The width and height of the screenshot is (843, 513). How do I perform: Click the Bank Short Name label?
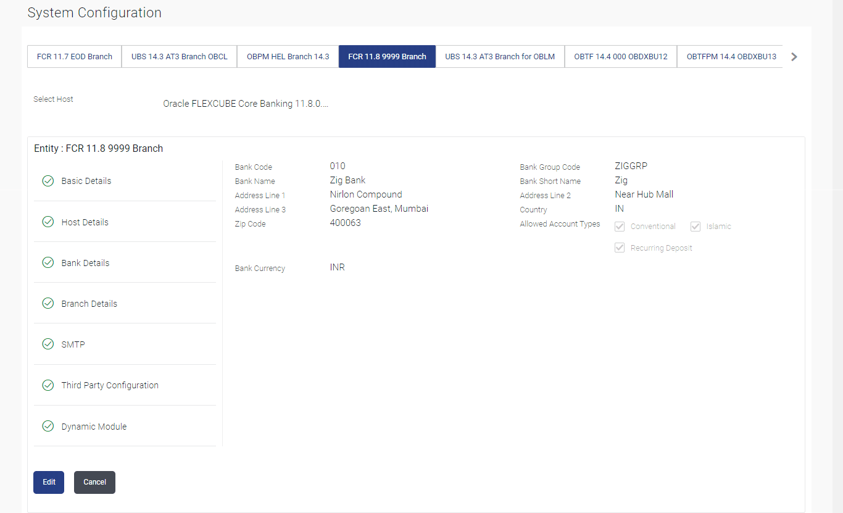coord(550,181)
